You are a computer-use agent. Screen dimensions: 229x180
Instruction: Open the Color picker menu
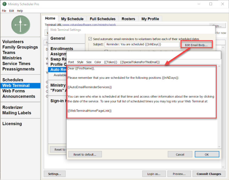click(98, 62)
